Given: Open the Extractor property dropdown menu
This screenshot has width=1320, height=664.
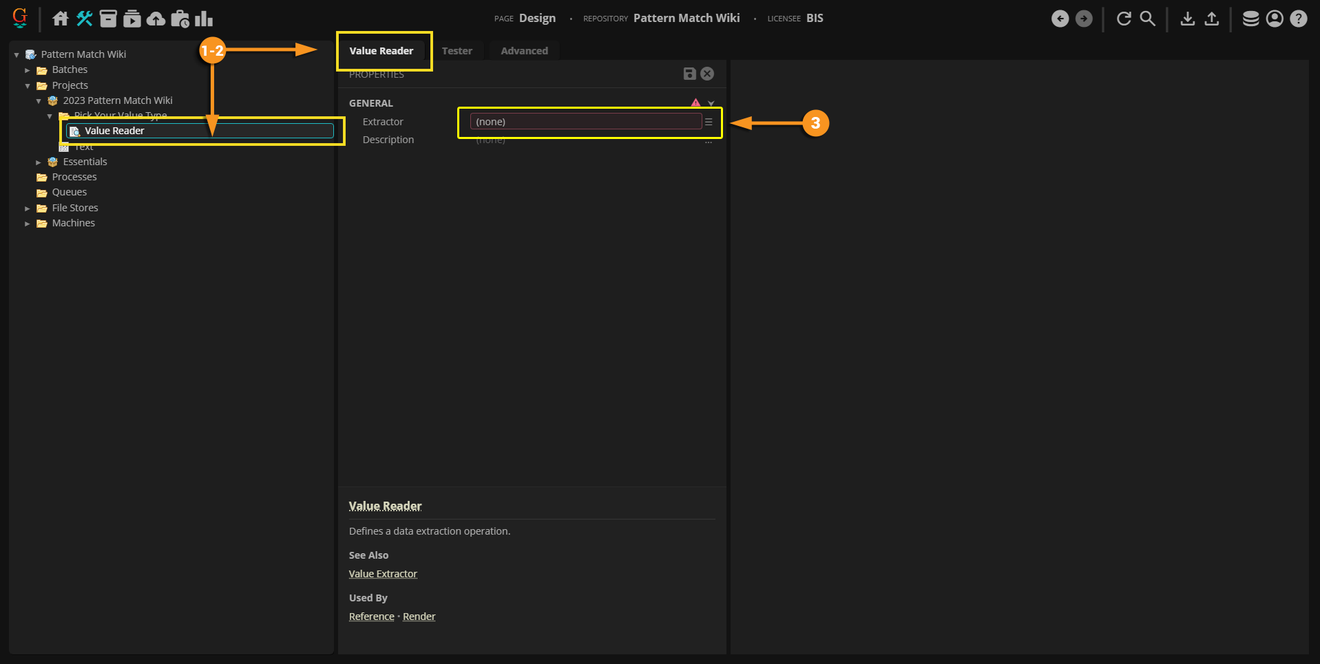Looking at the screenshot, I should click(x=709, y=122).
